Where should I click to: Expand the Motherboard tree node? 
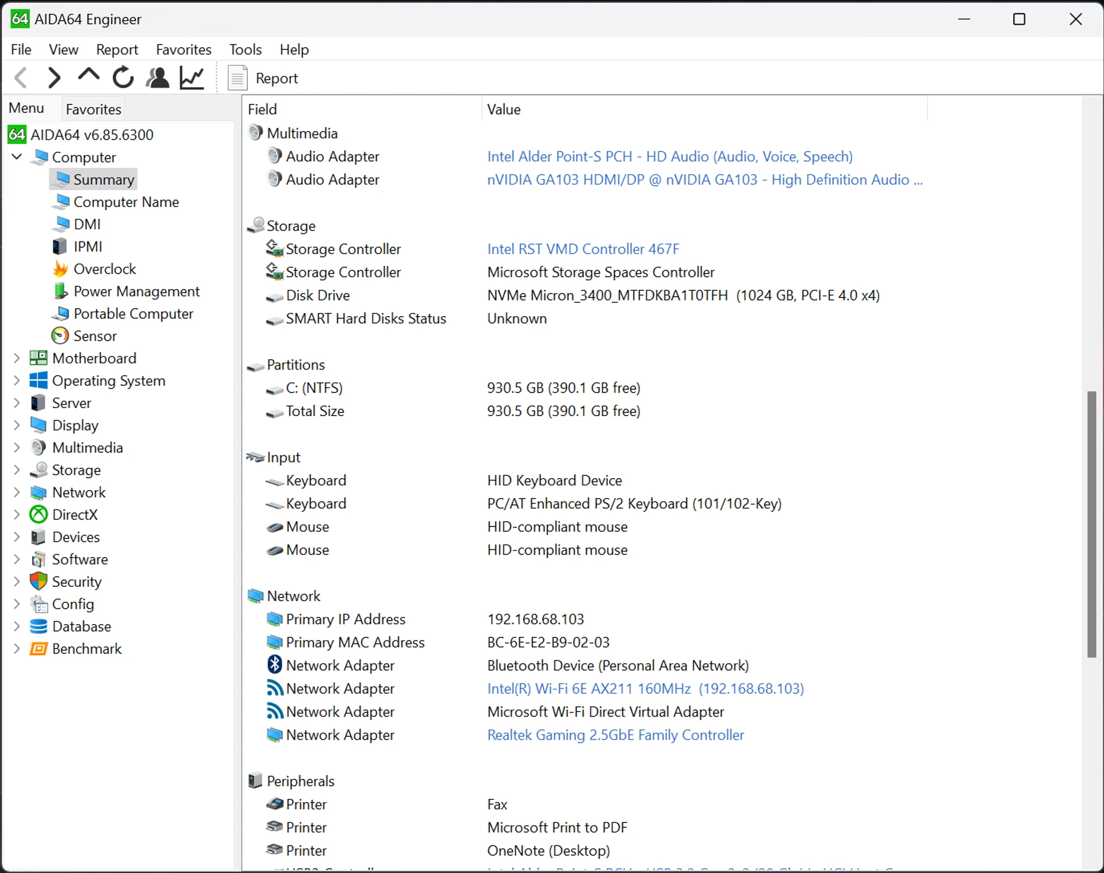(17, 358)
